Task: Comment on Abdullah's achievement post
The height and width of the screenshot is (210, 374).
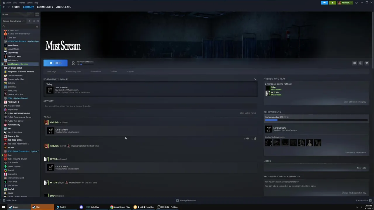Action: pyautogui.click(x=247, y=139)
